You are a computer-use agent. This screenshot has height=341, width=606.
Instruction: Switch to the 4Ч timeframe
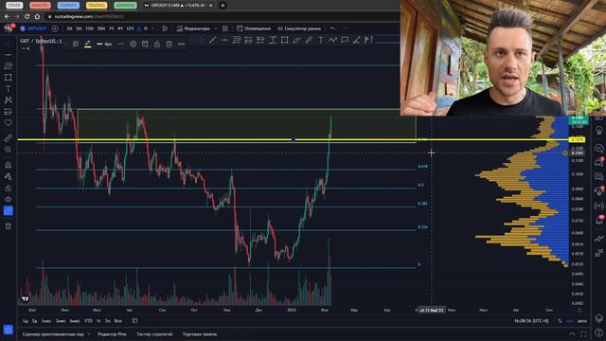[120, 28]
